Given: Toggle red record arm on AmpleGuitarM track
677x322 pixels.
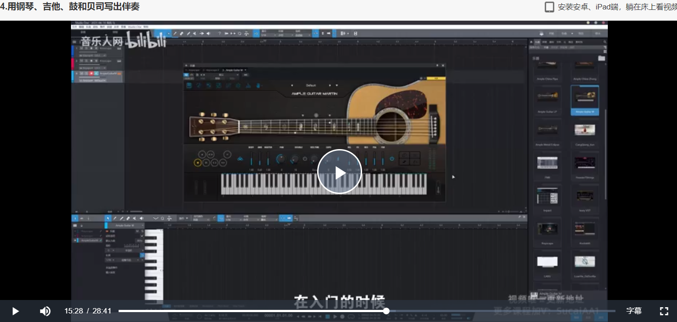Looking at the screenshot, I should pyautogui.click(x=91, y=73).
